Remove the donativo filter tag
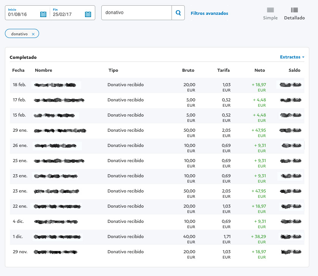 pos(33,34)
